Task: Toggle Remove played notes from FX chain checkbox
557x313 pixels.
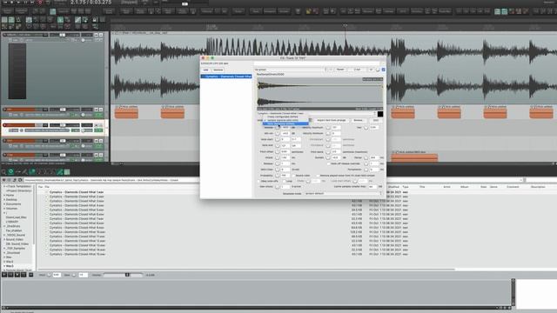Action: [318, 176]
